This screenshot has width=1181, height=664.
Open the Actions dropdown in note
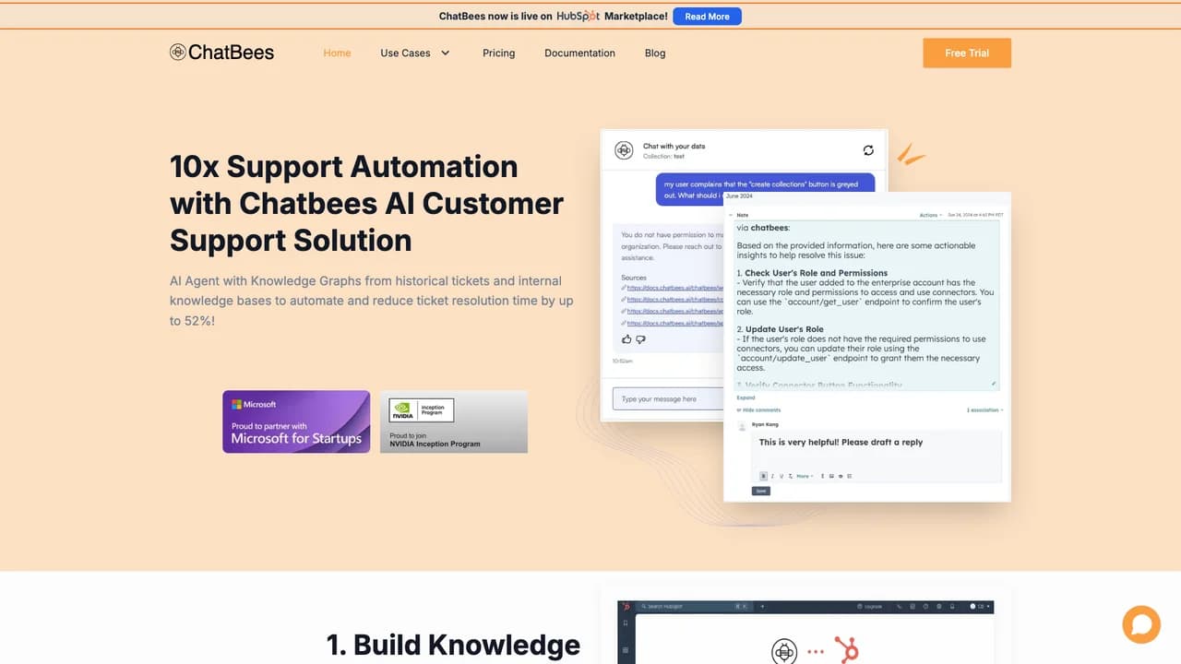(x=930, y=215)
